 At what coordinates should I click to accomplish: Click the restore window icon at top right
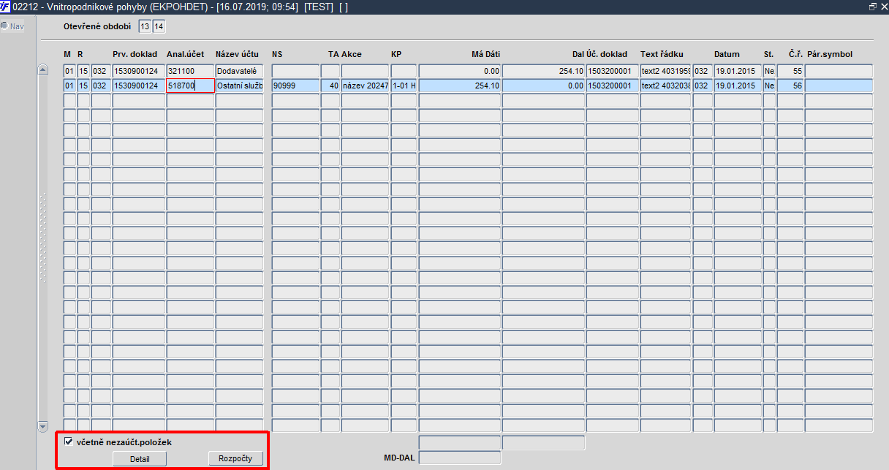coord(873,7)
